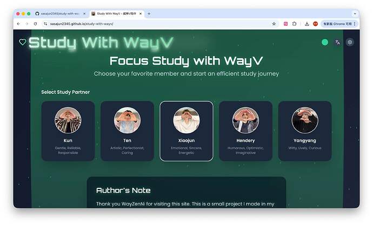373x225 pixels.
Task: Click the red profile avatar in toolbar
Action: point(316,24)
